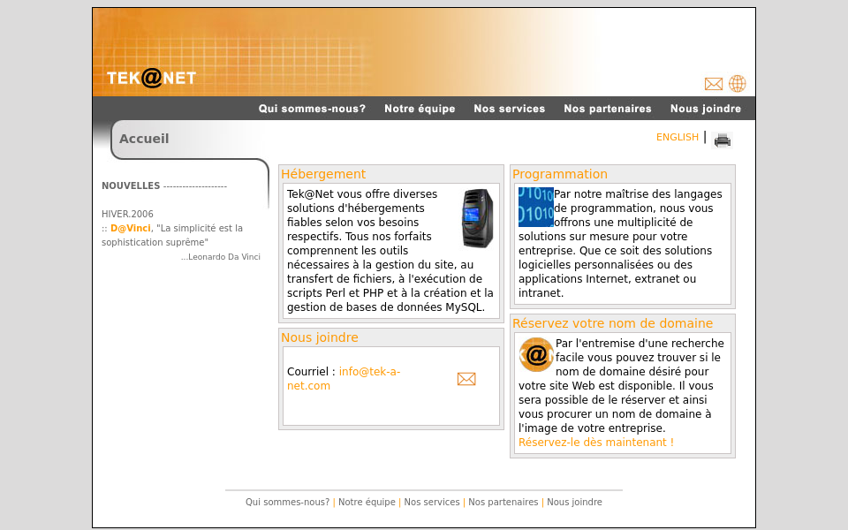Viewport: 848px width, 530px height.
Task: Select the server image beside Hébergement text
Action: tap(475, 218)
